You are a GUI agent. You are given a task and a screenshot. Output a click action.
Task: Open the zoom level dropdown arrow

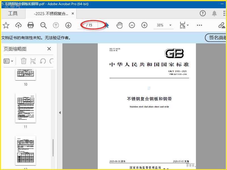[x=171, y=25]
